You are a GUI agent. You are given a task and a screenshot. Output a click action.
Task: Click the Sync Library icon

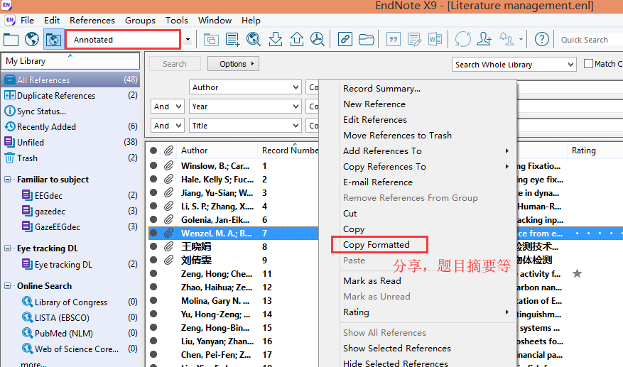[x=463, y=39]
